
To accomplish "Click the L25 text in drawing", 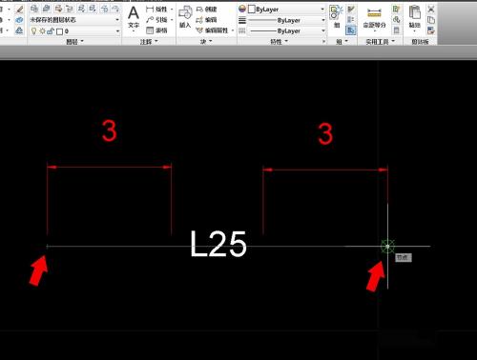I will [x=218, y=244].
